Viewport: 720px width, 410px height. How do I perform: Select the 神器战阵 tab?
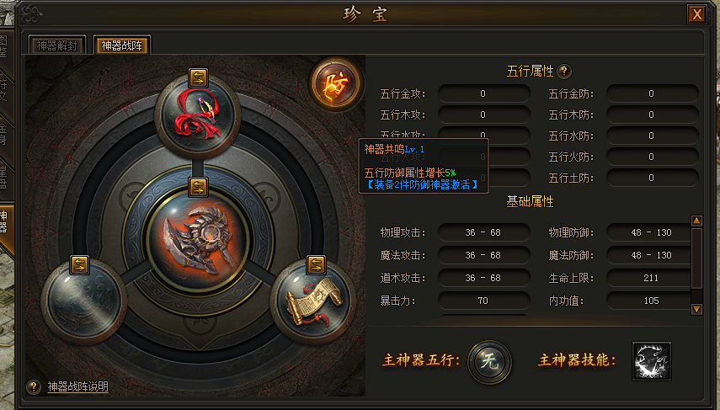click(122, 45)
